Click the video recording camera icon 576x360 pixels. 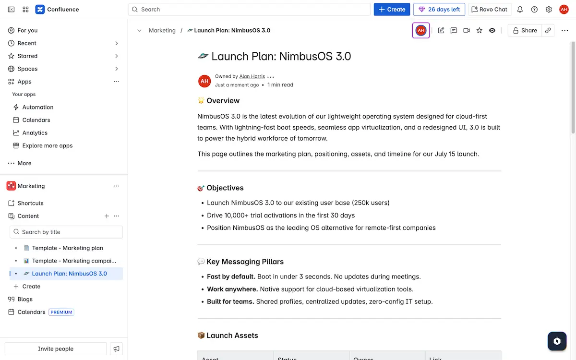(467, 30)
